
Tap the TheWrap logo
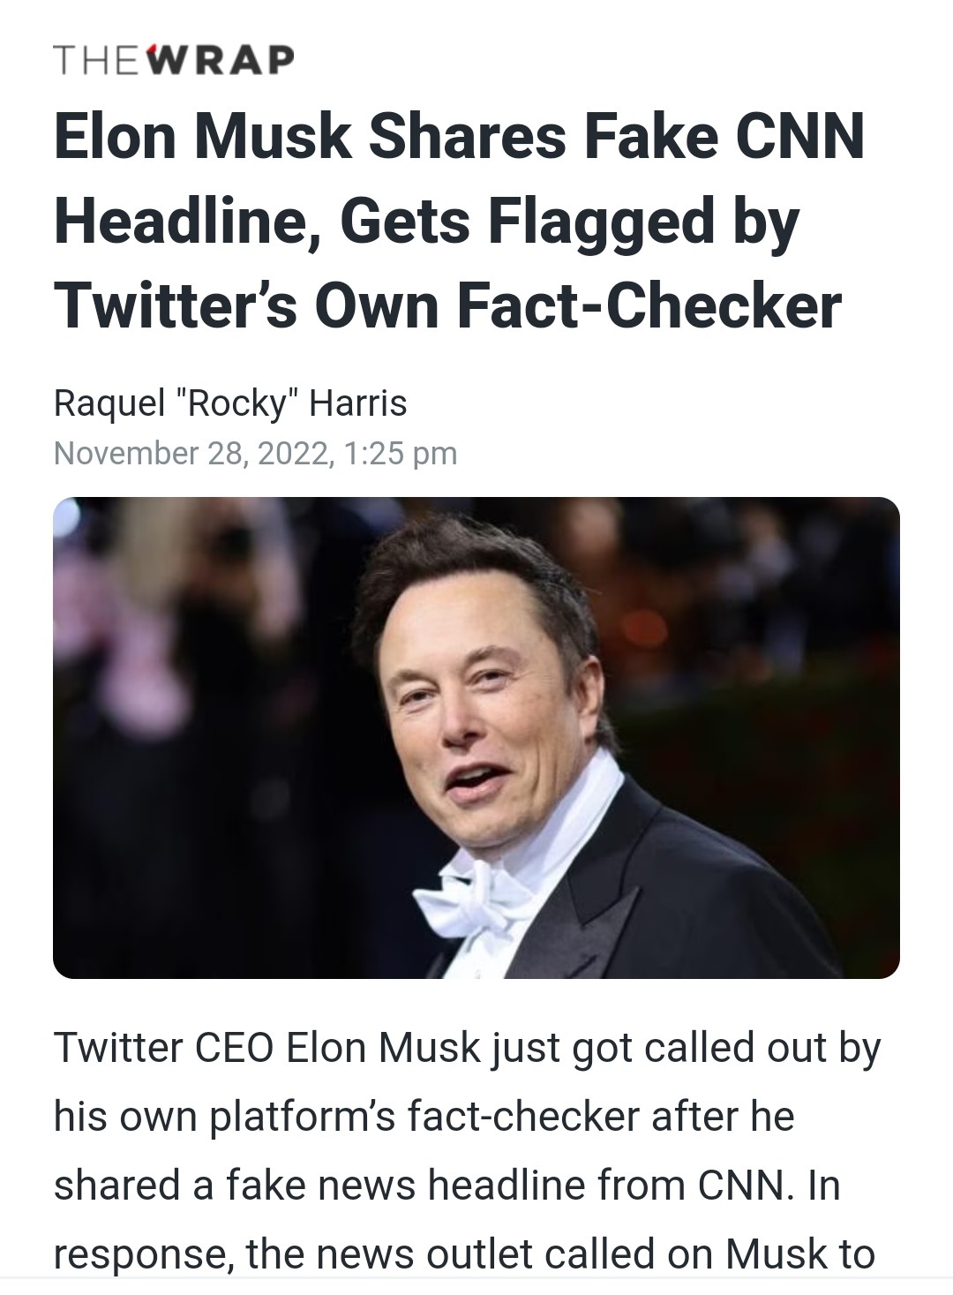tap(174, 59)
